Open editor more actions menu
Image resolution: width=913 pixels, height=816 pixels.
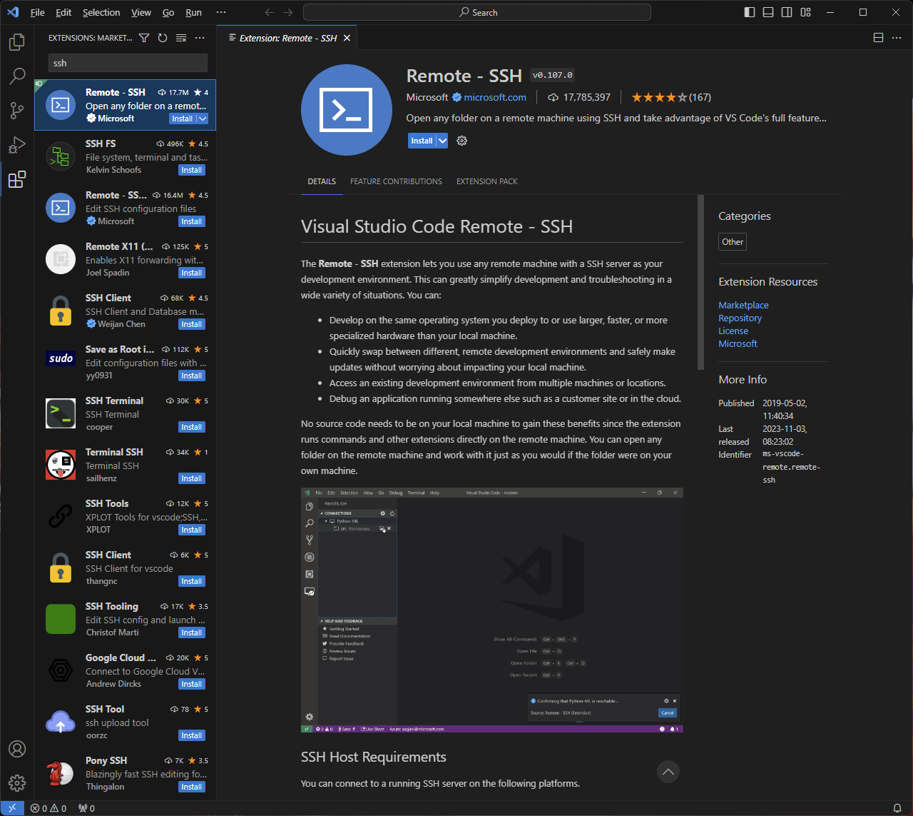[897, 38]
